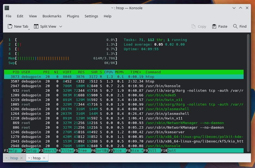Open the Split View dropdown arrow
This screenshot has width=255, height=168.
point(60,26)
